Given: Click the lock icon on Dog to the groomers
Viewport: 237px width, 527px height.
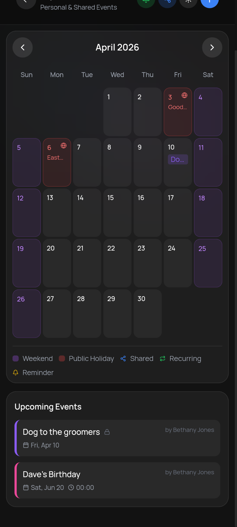Looking at the screenshot, I should point(107,432).
